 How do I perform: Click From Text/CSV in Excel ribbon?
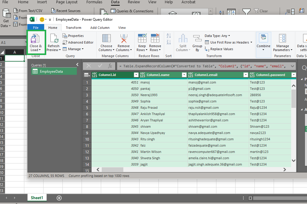point(28,11)
